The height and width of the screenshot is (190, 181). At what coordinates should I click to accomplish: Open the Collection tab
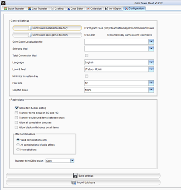click(x=94, y=9)
